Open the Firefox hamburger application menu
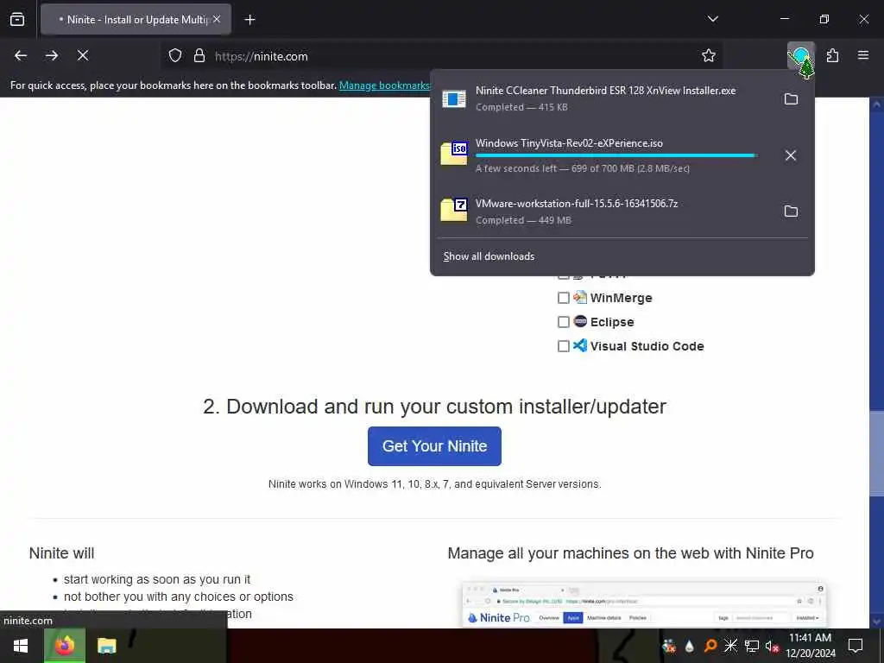This screenshot has height=663, width=884. pos(863,55)
